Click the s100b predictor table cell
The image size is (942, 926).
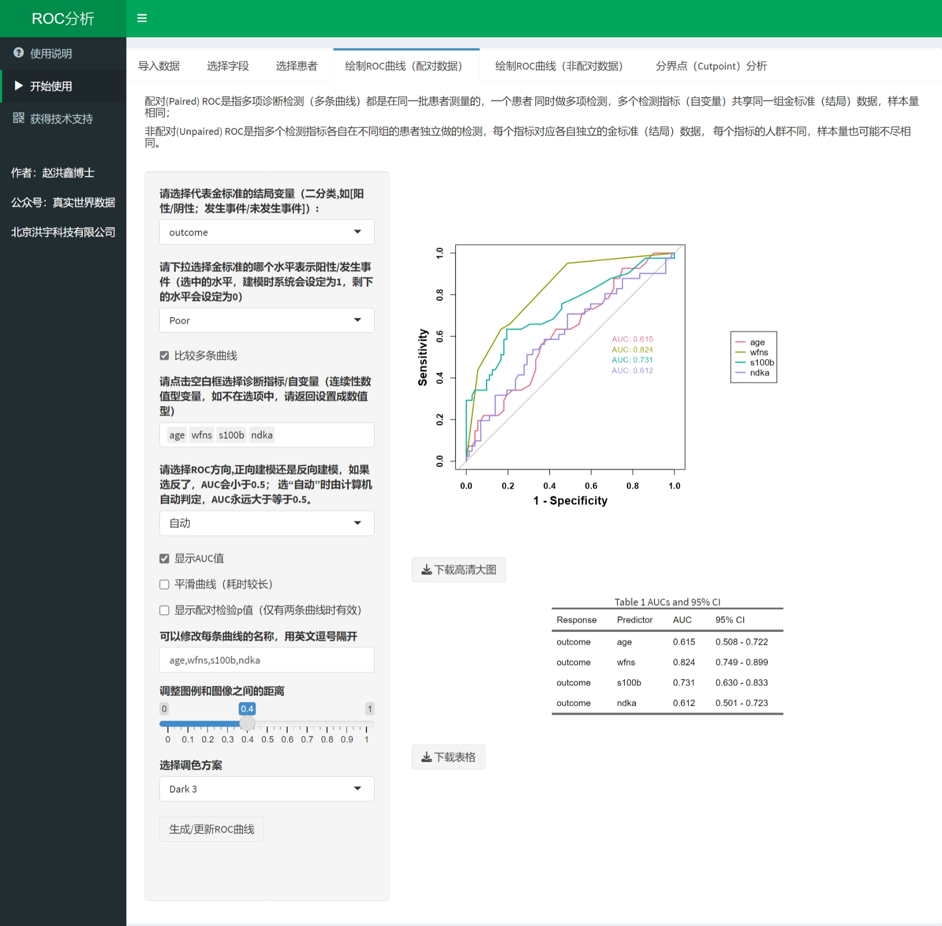pyautogui.click(x=629, y=683)
